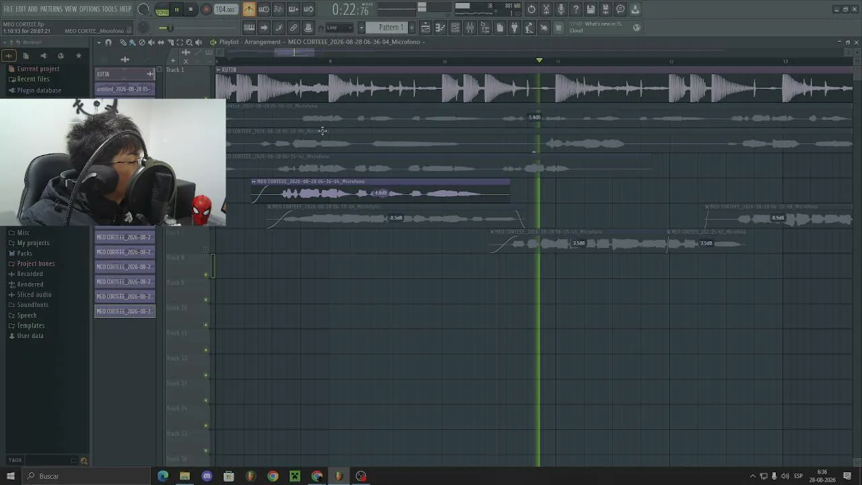The image size is (862, 485).
Task: Toggle loop recording button
Action: (x=308, y=9)
